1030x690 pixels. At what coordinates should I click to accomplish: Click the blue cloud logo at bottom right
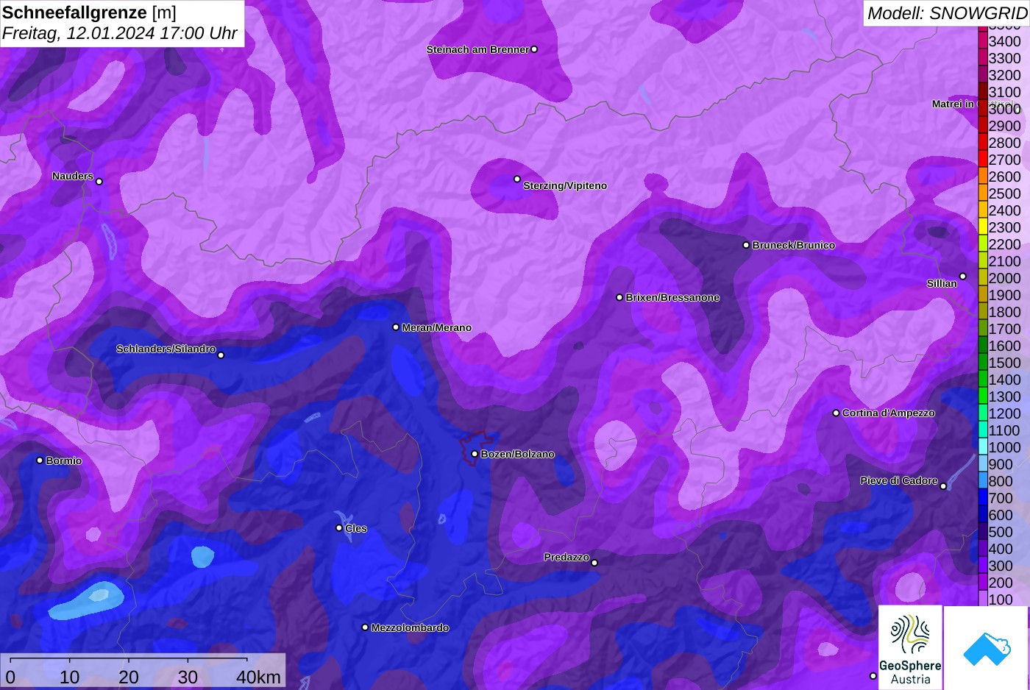(987, 649)
